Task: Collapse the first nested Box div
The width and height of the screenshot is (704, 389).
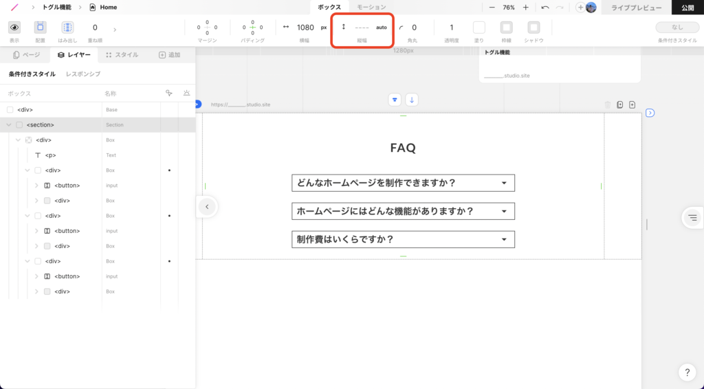Action: [27, 170]
